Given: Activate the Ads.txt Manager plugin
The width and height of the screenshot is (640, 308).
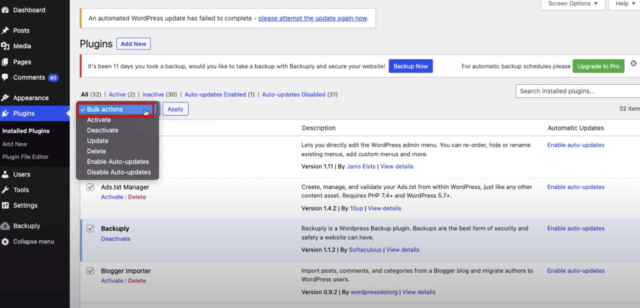Looking at the screenshot, I should pyautogui.click(x=112, y=197).
